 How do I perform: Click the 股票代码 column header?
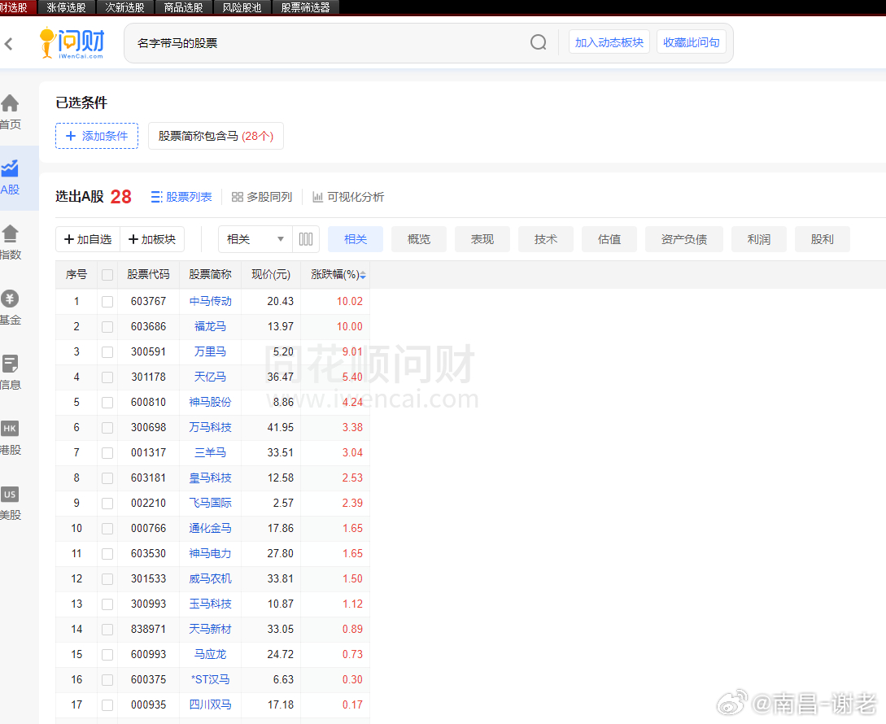pyautogui.click(x=148, y=275)
